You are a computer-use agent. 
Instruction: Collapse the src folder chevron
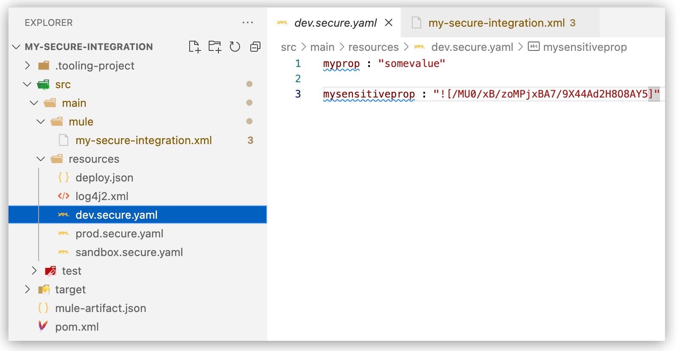click(28, 84)
